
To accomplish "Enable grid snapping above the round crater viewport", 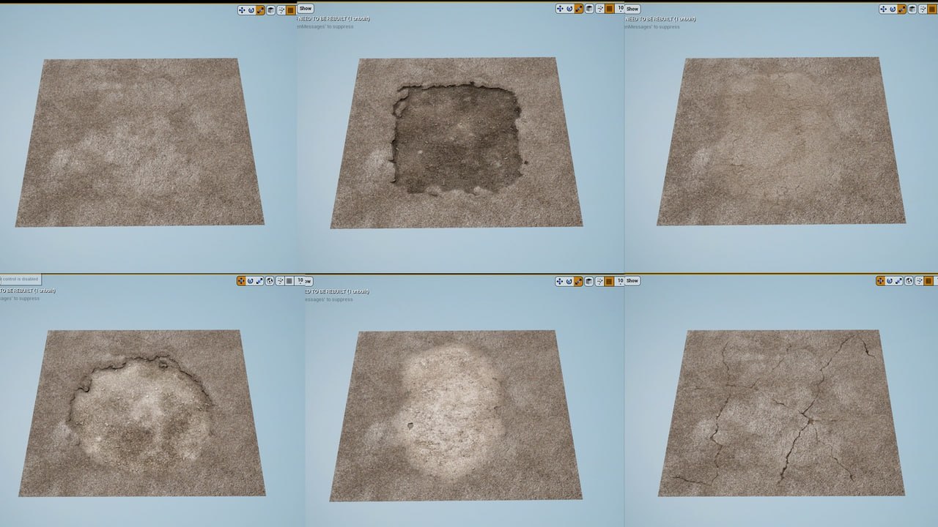I will pos(289,280).
